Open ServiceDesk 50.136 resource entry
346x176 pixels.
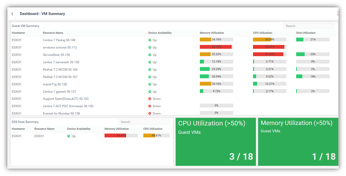click(x=56, y=55)
